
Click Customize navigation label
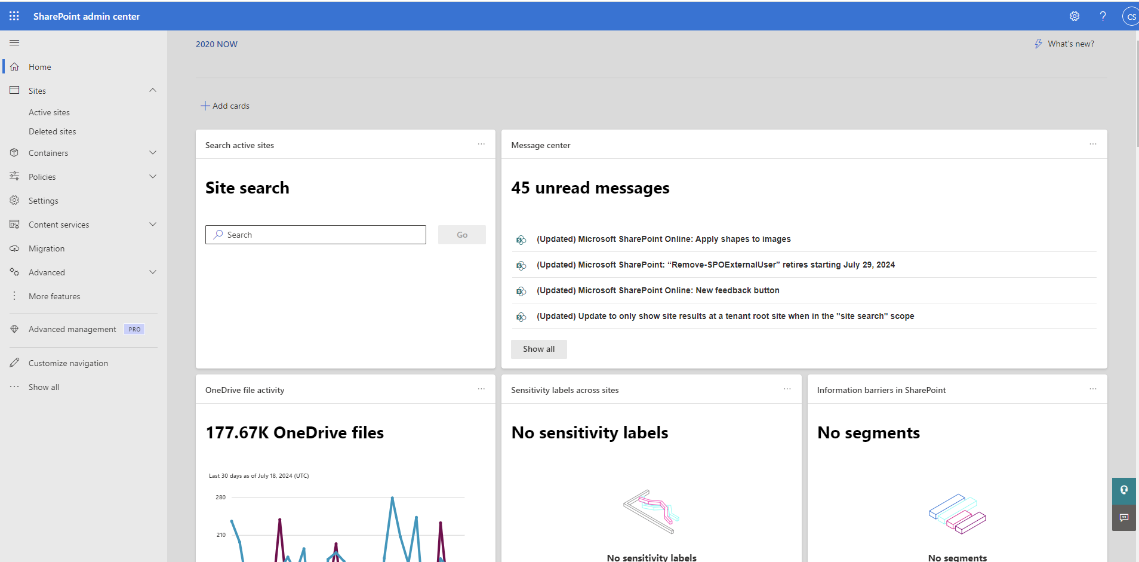68,363
